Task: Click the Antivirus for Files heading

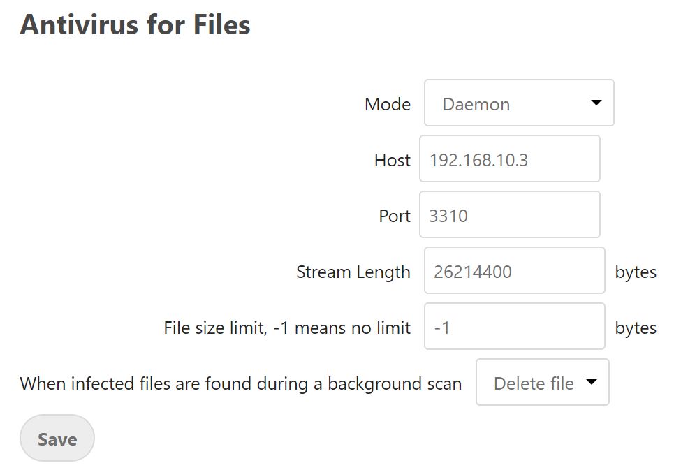Action: [x=135, y=25]
